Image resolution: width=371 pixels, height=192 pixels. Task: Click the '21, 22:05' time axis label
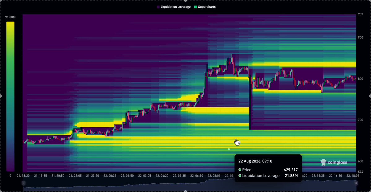click(75, 176)
